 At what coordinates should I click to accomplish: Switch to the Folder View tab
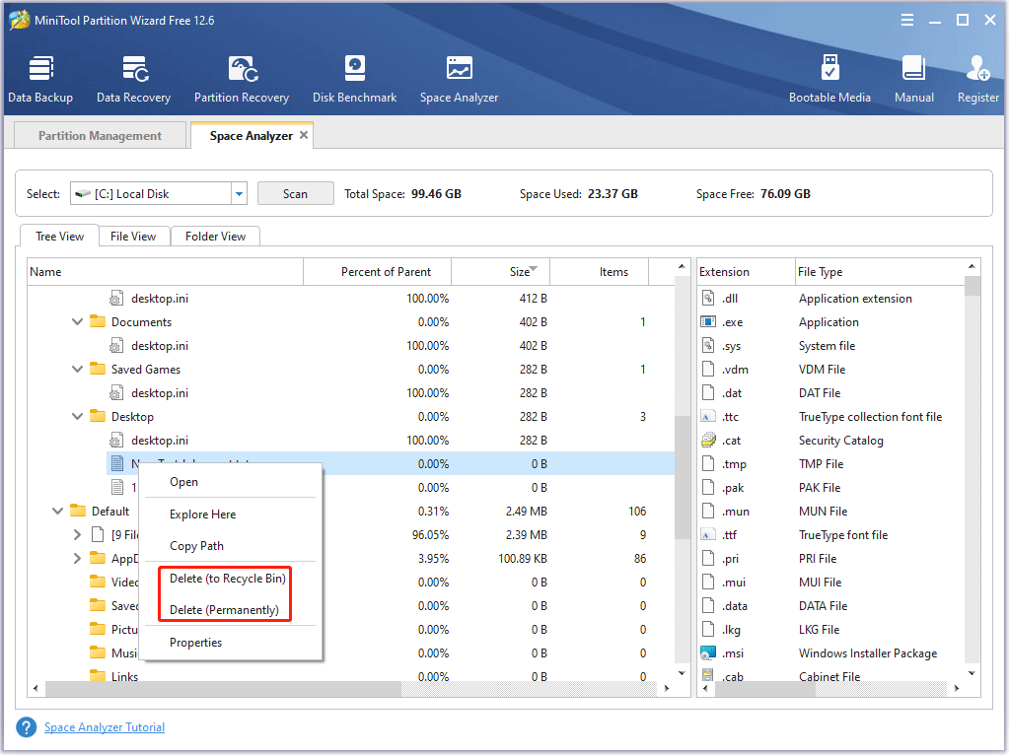[x=216, y=236]
